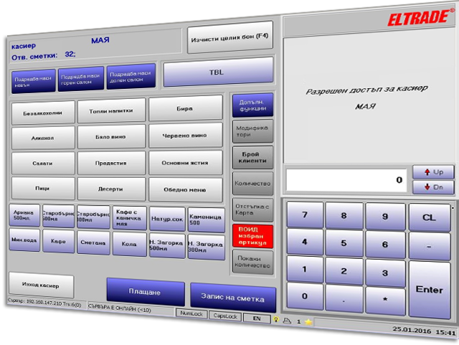
Task: Click status text СЪРВЪРА Е ОНЛАЙН
Action: pos(120,308)
